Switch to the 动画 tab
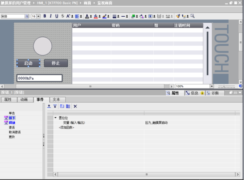The width and height of the screenshot is (244, 180). pyautogui.click(x=24, y=99)
